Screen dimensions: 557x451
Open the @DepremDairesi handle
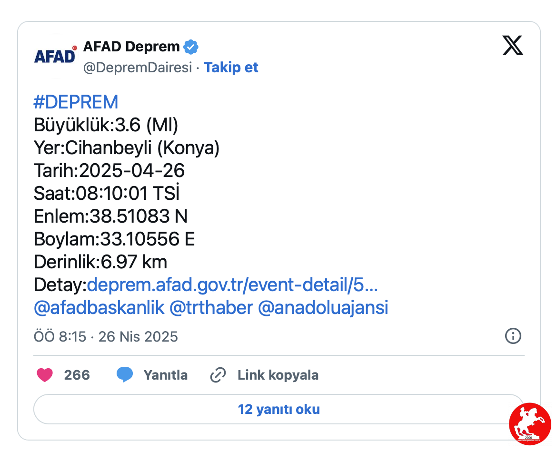tap(138, 68)
